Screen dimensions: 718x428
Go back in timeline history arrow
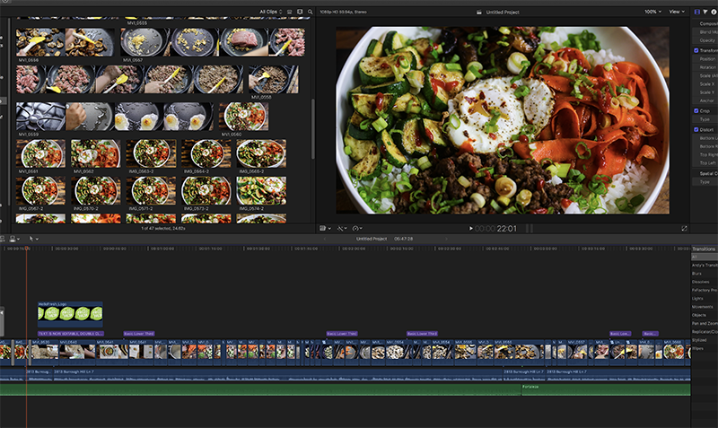[x=325, y=239]
